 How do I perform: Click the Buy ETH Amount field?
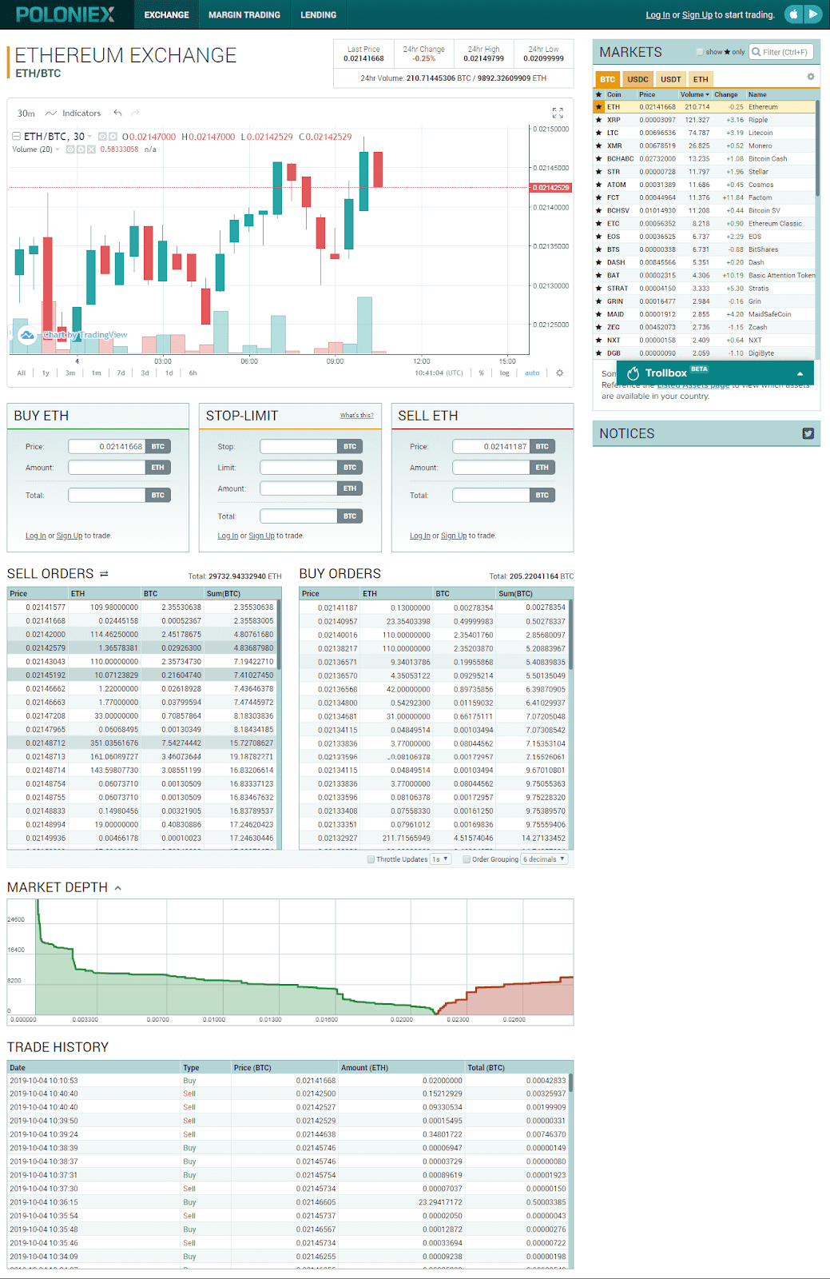pos(107,468)
